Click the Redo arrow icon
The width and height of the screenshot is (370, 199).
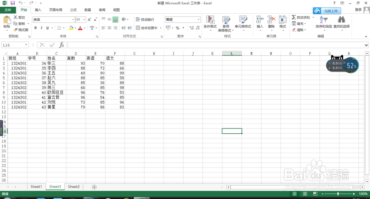[31, 3]
